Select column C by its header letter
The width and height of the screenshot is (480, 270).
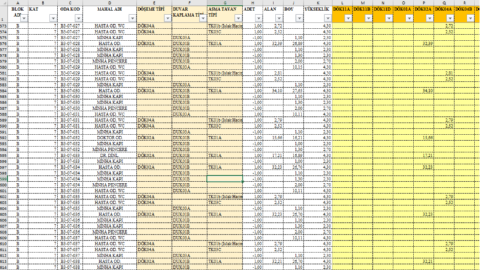(70, 3)
